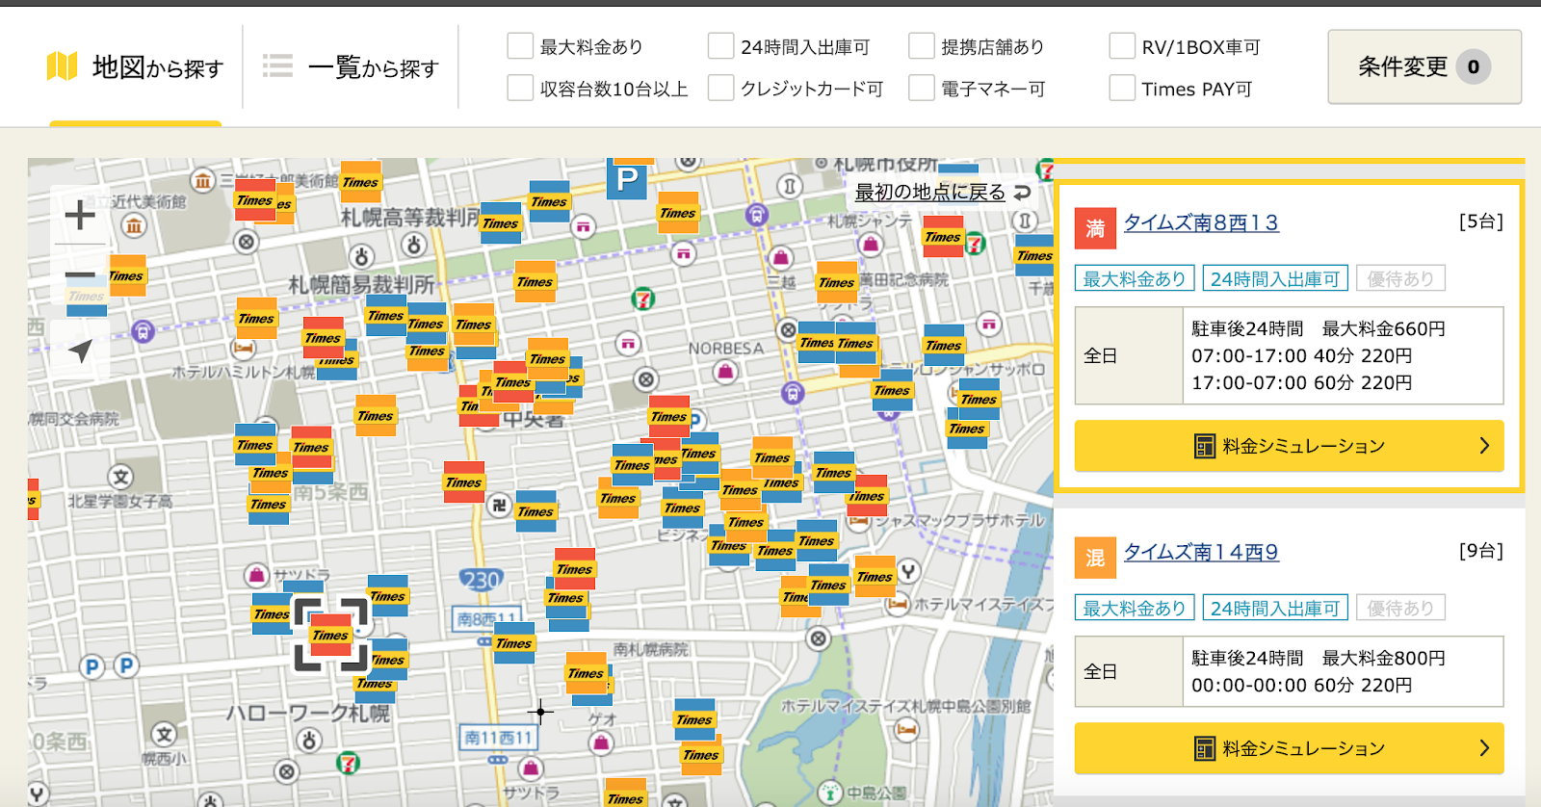This screenshot has height=807, width=1541.
Task: Click 最大料金660円 rate text
Action: point(1383,329)
